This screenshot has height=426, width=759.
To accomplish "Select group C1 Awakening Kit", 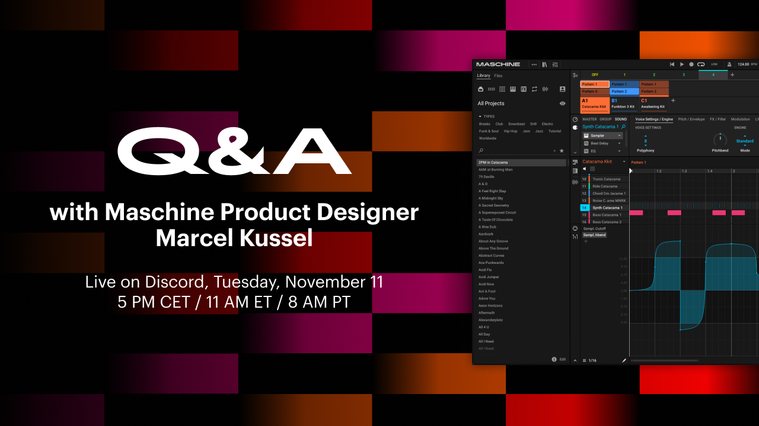I will 654,104.
